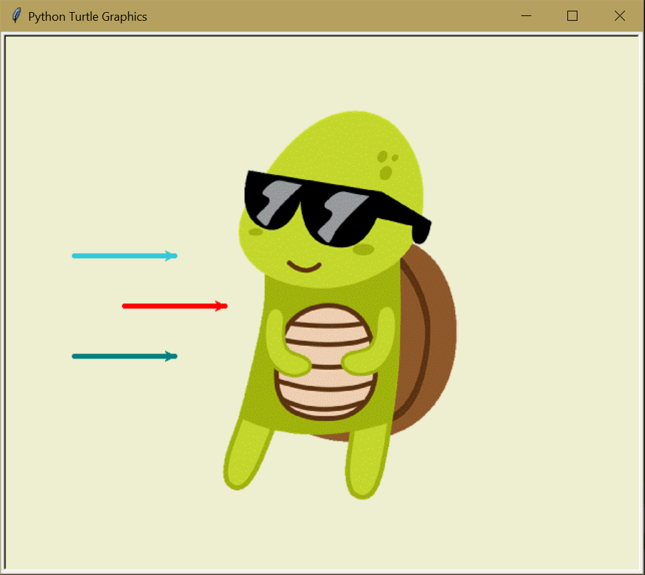The image size is (645, 575).
Task: Maximize the Python Turtle Graphics window
Action: click(x=572, y=16)
